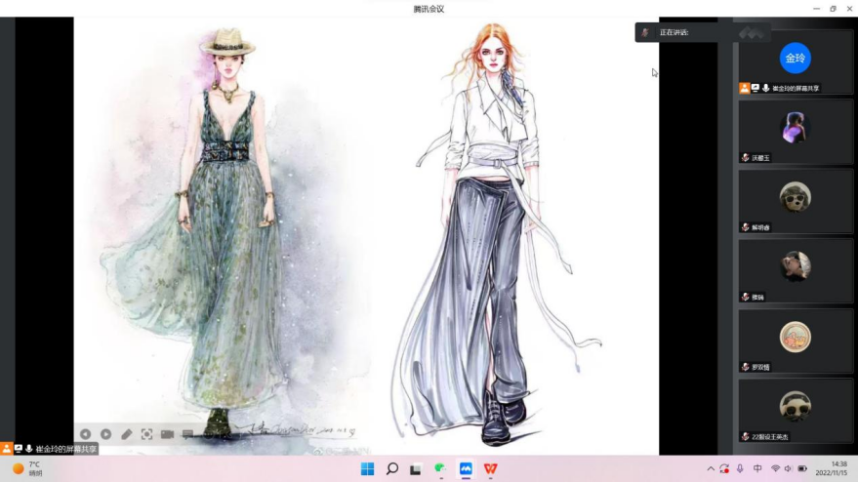The width and height of the screenshot is (858, 483).
Task: Click the 崔金玲的屏幕共享 label at bottom left
Action: (x=66, y=449)
